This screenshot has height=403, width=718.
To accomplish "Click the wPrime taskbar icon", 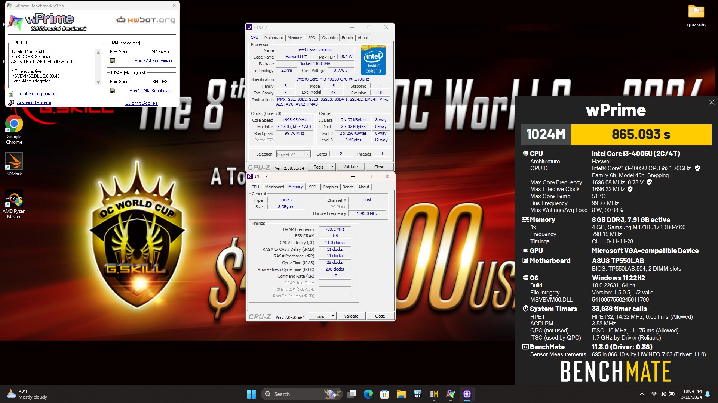I will (x=451, y=394).
